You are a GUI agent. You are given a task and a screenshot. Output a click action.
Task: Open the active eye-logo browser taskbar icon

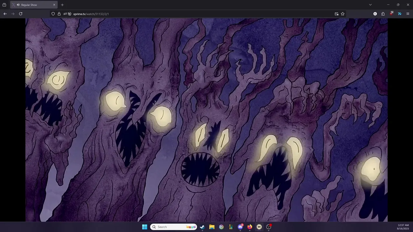(259, 227)
